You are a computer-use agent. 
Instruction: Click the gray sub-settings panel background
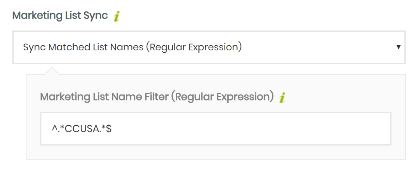click(x=216, y=153)
